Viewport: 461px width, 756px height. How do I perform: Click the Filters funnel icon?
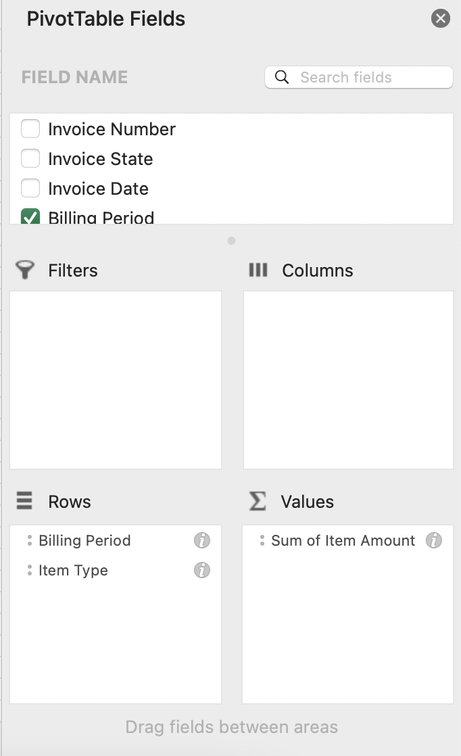pyautogui.click(x=24, y=270)
